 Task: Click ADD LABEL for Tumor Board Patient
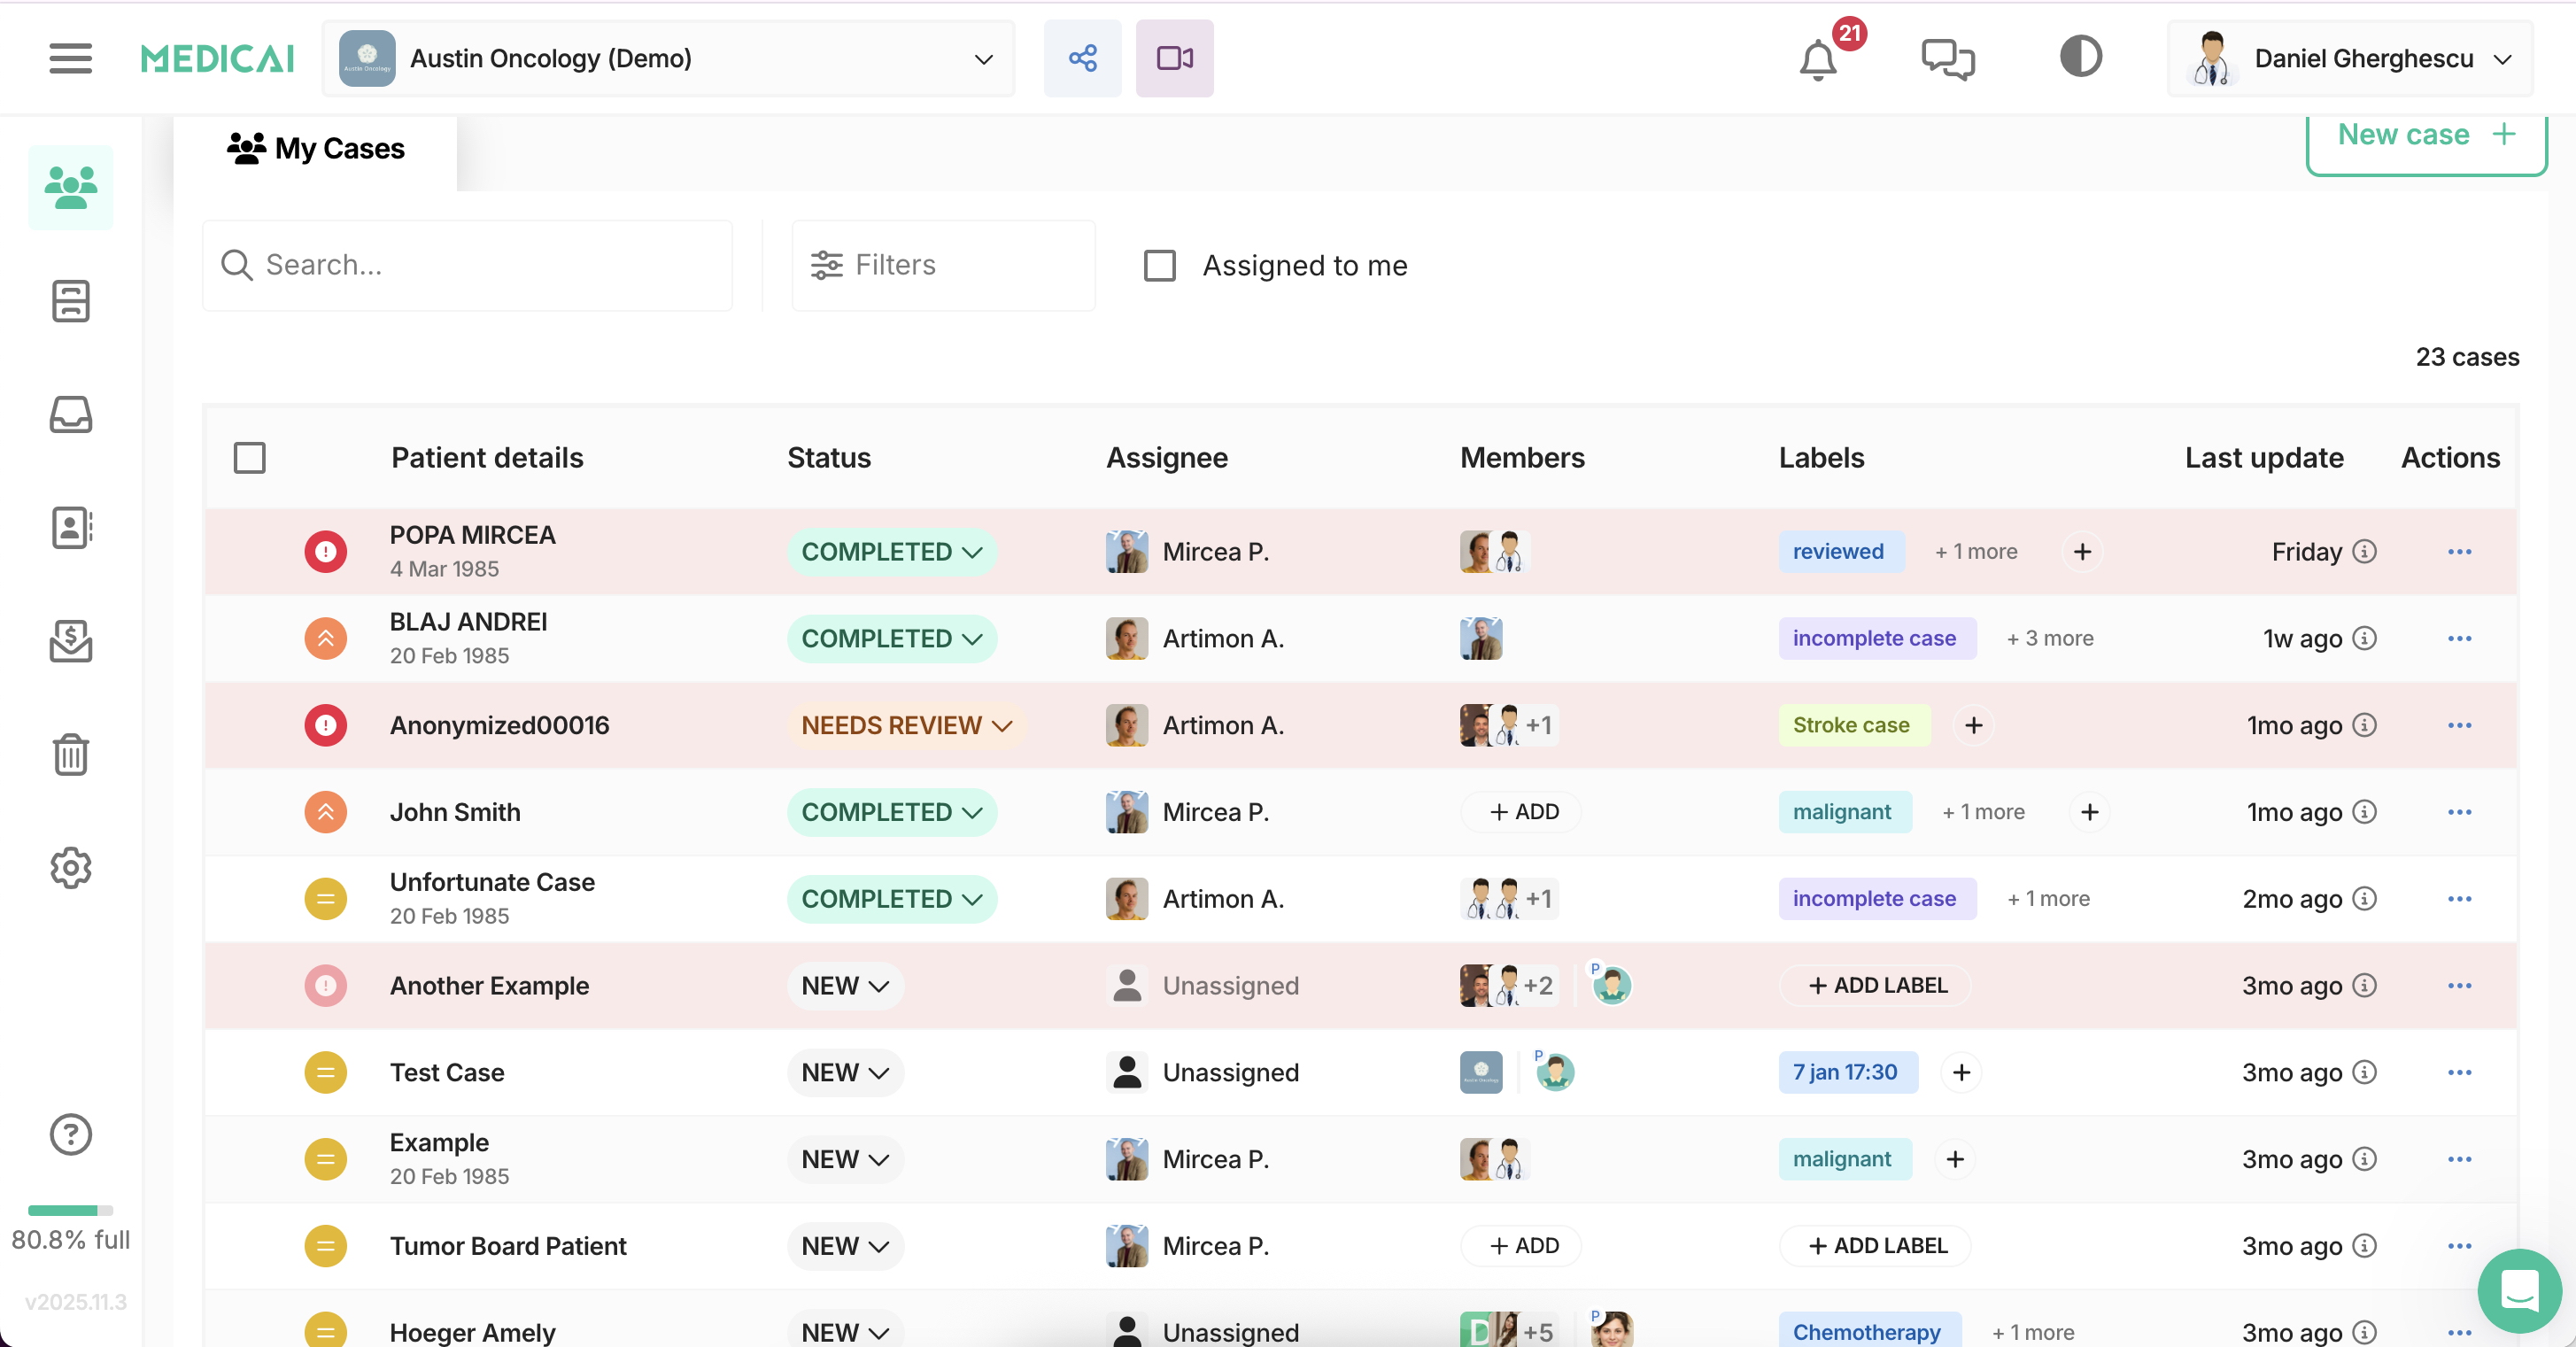click(x=1875, y=1246)
